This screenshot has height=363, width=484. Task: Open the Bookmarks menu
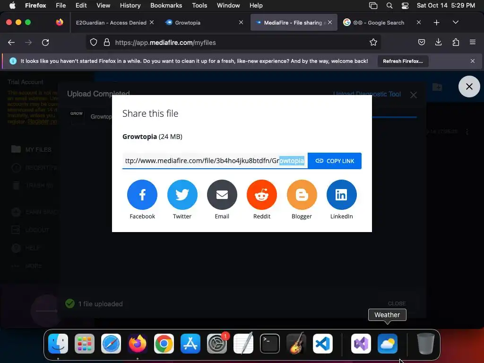[166, 5]
